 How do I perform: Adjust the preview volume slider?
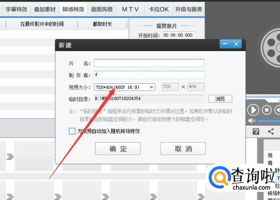tap(269, 121)
